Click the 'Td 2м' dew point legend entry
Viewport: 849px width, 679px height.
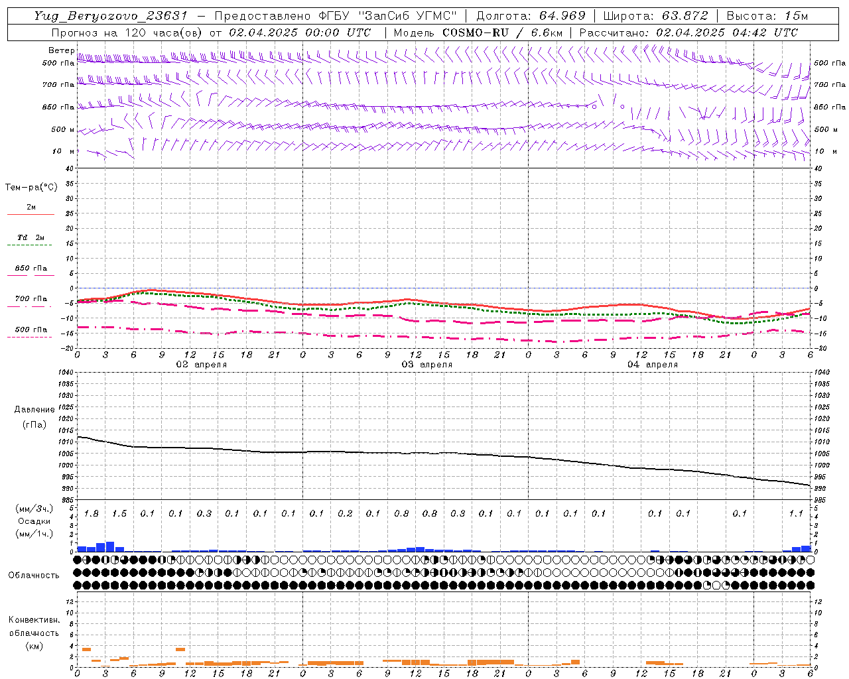pyautogui.click(x=31, y=237)
